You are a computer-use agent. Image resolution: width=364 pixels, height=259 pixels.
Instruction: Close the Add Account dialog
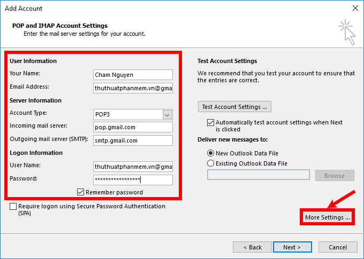(x=355, y=9)
